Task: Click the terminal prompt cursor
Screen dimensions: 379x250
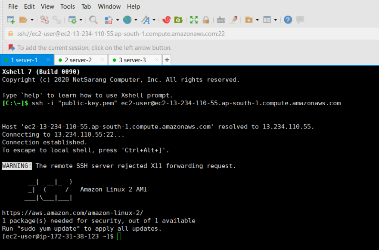Action: pyautogui.click(x=119, y=237)
